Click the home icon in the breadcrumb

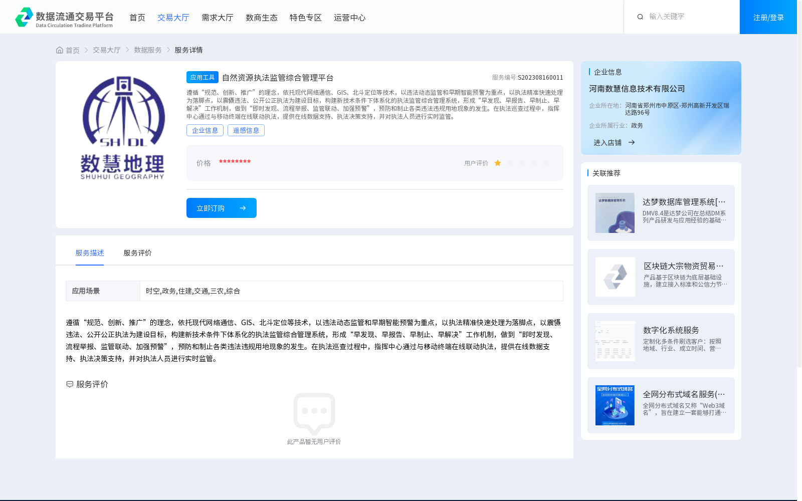pyautogui.click(x=60, y=50)
